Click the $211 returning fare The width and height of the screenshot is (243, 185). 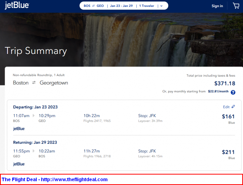tap(228, 152)
